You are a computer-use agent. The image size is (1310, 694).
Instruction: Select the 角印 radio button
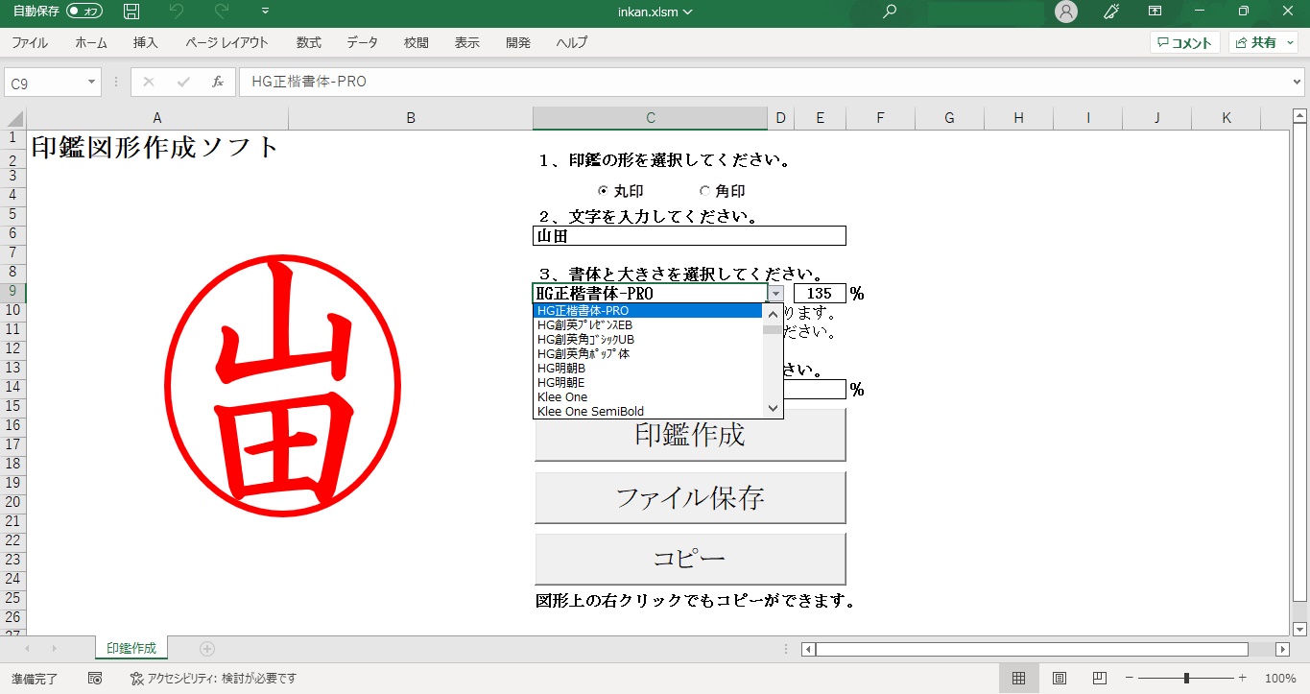tap(704, 191)
